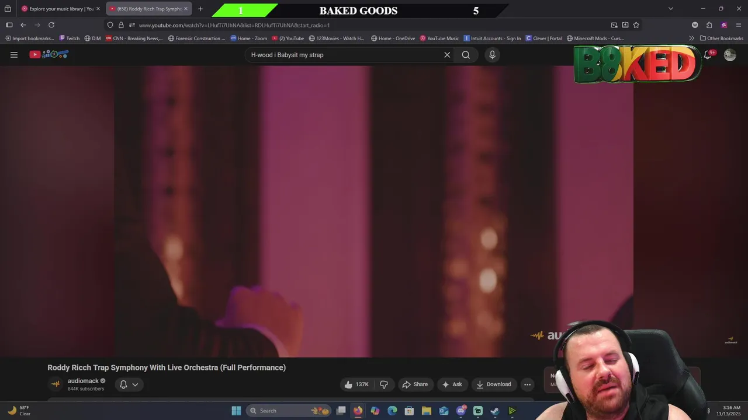This screenshot has width=748, height=420.
Task: Click the youtube.com address bar URL
Action: pyautogui.click(x=234, y=25)
